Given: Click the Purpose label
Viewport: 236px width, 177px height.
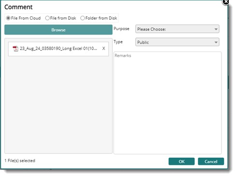Looking at the screenshot, I should click(x=122, y=29).
